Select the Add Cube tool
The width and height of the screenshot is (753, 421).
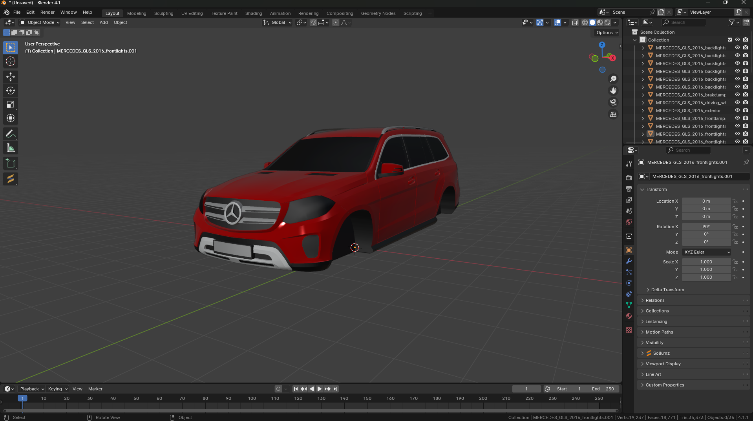coord(11,163)
